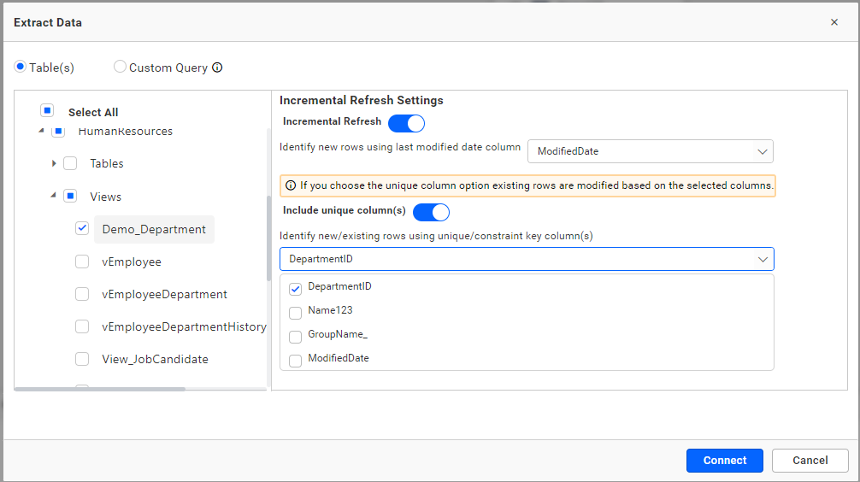Screen dimensions: 860x482
Task: Expand the Tables tree node
Action: pos(55,163)
